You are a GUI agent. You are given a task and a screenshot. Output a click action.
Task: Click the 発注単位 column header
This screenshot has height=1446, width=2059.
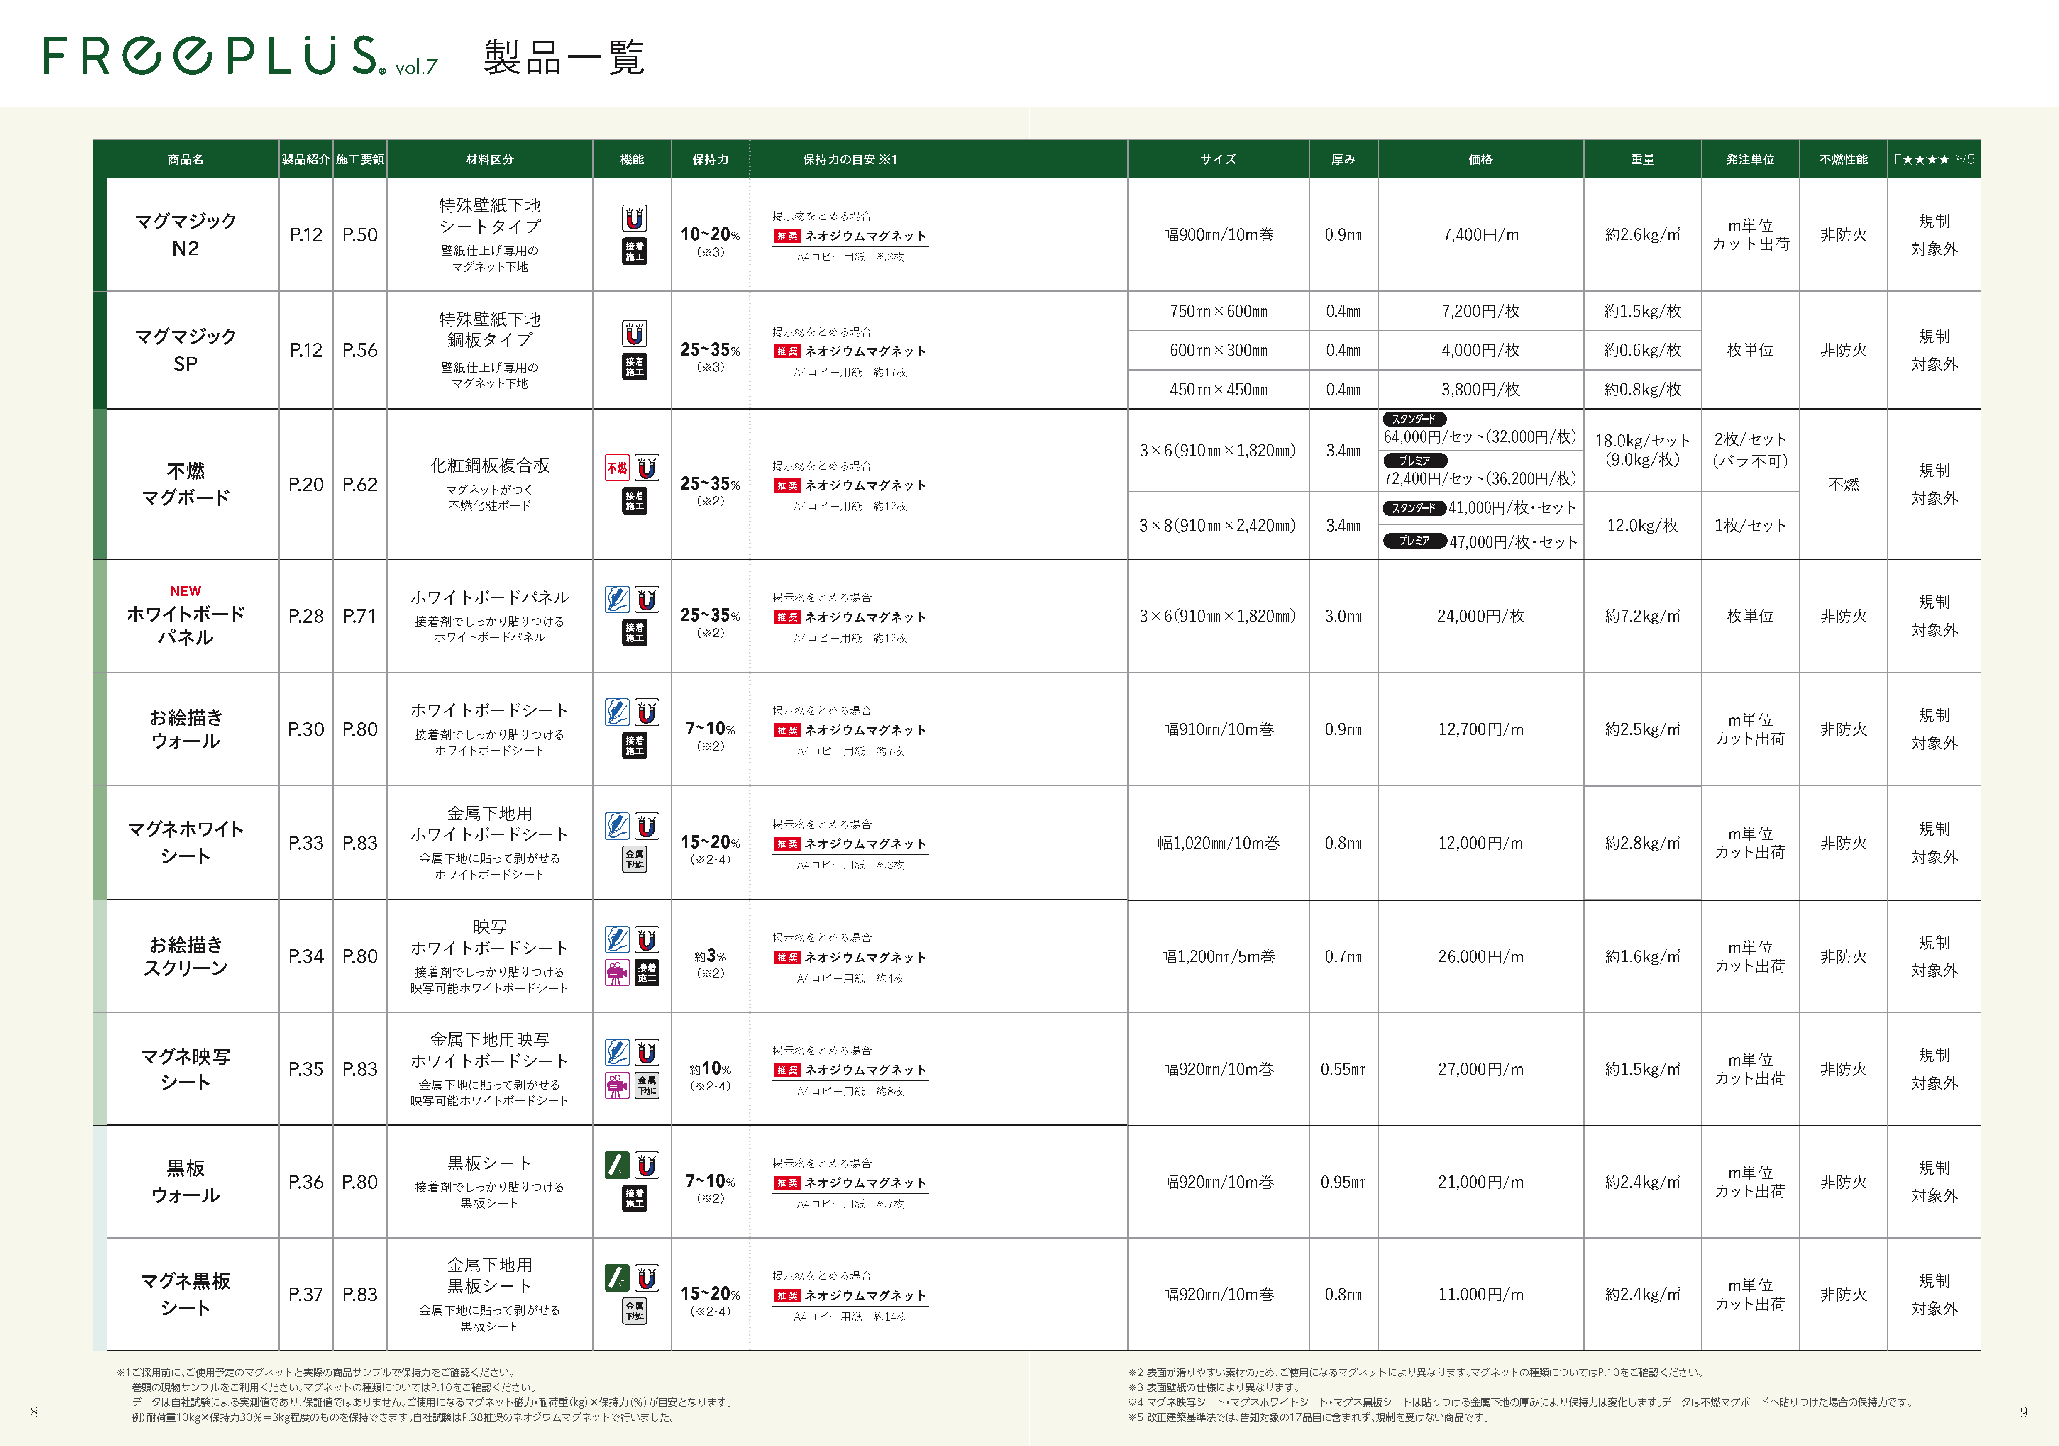coord(1750,160)
